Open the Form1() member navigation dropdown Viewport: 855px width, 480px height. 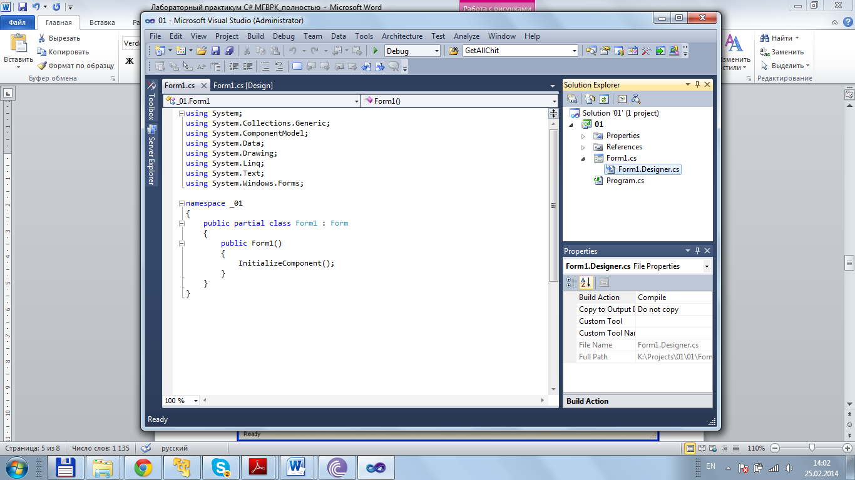(x=554, y=101)
